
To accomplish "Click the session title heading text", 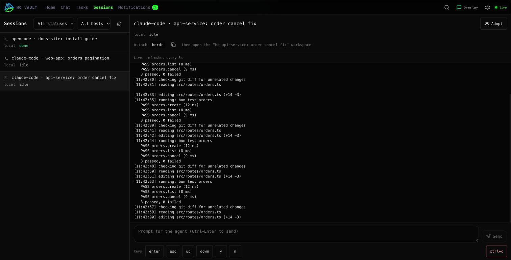I will [x=195, y=24].
